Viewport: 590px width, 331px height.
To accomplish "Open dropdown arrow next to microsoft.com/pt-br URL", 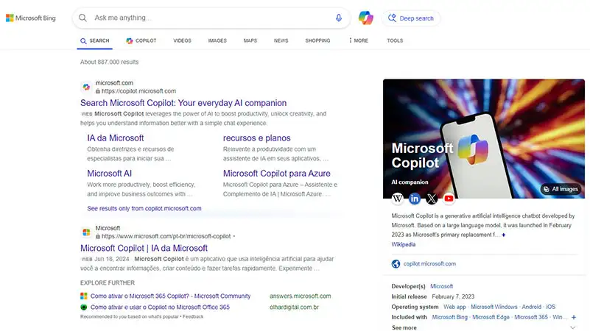I will 233,237.
